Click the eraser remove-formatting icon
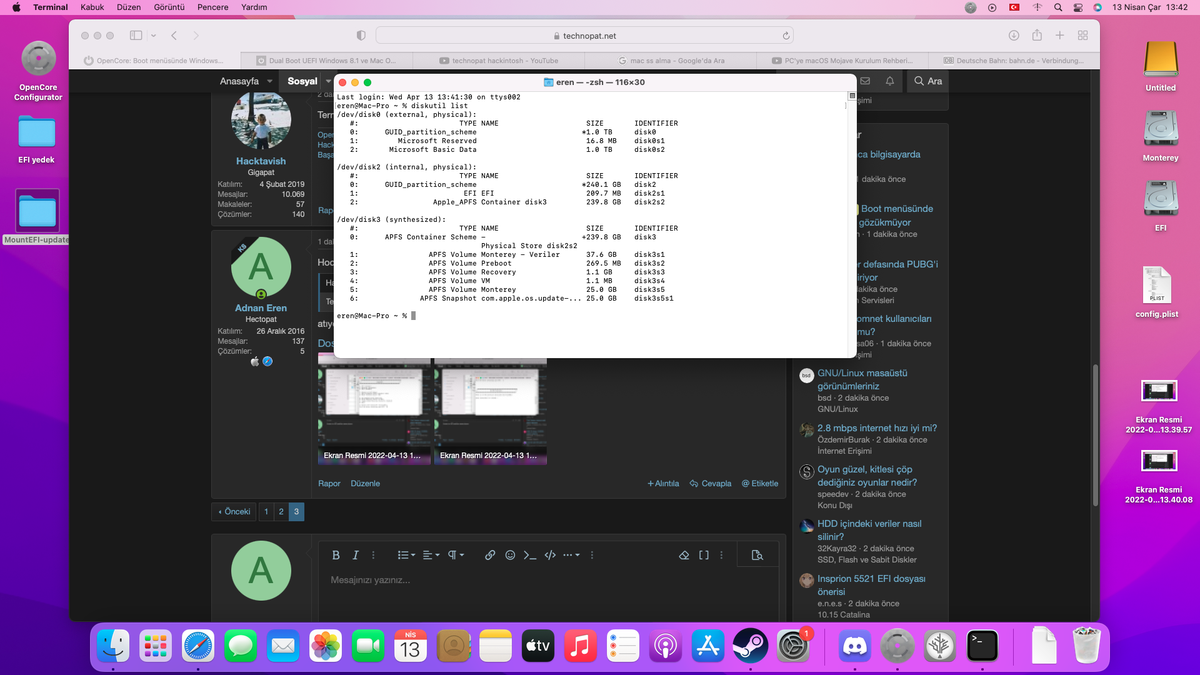Viewport: 1200px width, 675px height. (684, 555)
